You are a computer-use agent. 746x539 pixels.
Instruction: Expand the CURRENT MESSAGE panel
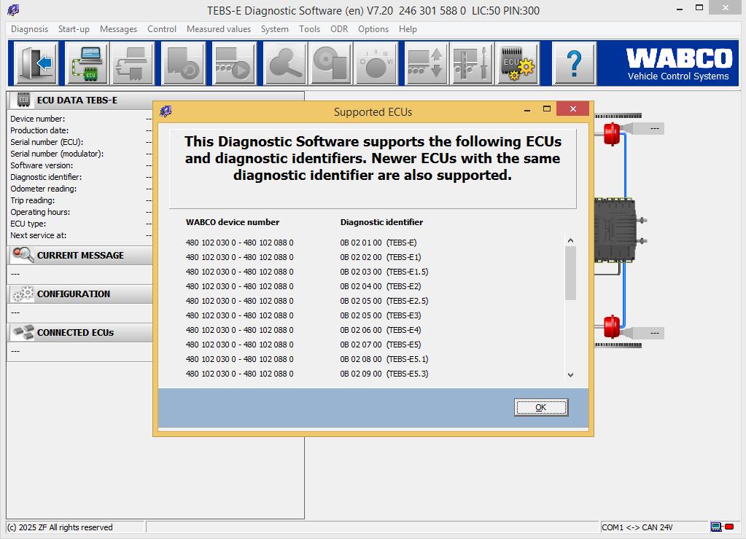[80, 255]
